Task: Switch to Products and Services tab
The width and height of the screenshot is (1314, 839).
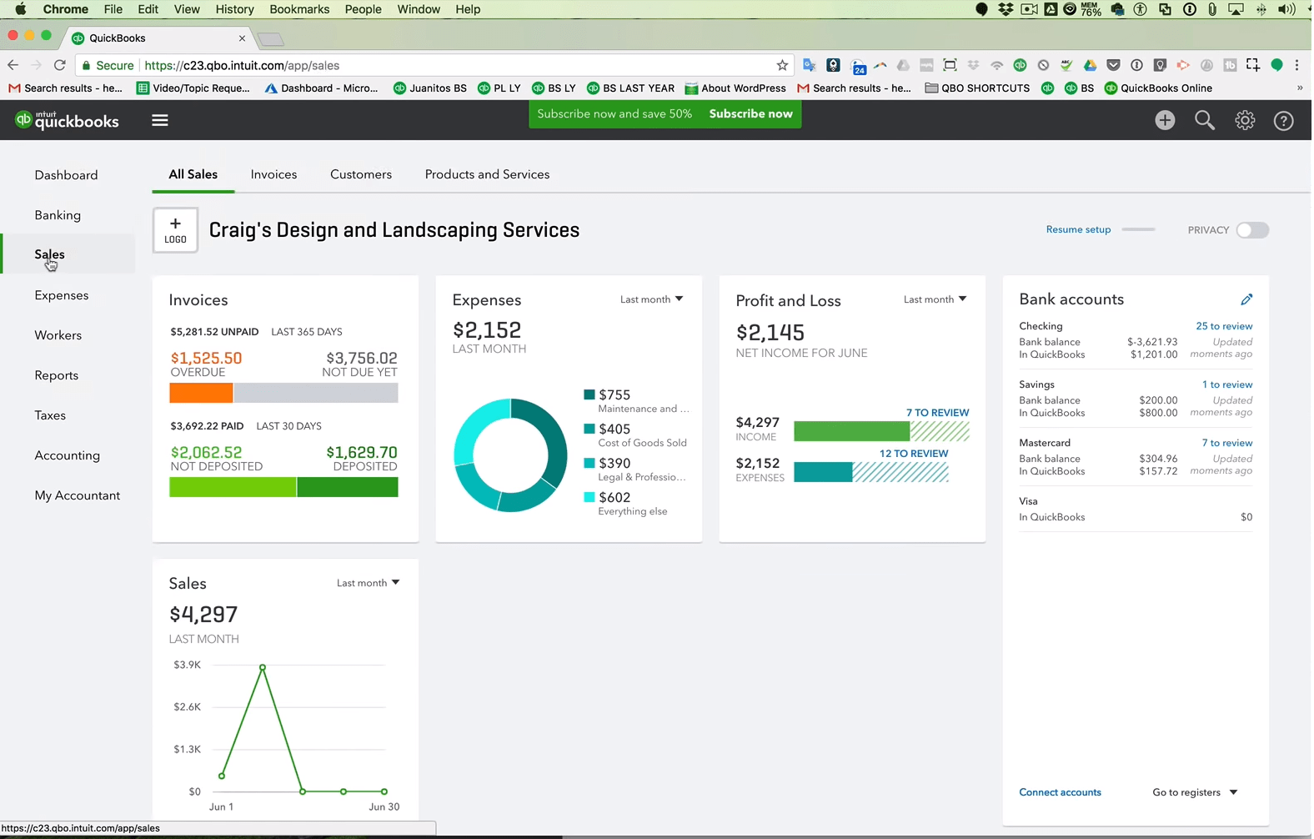Action: click(x=487, y=174)
